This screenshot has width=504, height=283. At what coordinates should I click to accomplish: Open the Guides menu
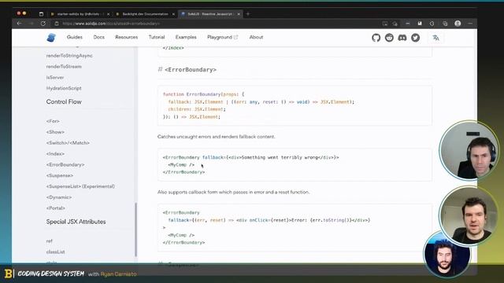coord(75,37)
